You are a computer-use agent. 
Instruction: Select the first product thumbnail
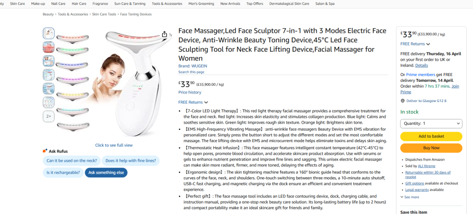tap(49, 33)
